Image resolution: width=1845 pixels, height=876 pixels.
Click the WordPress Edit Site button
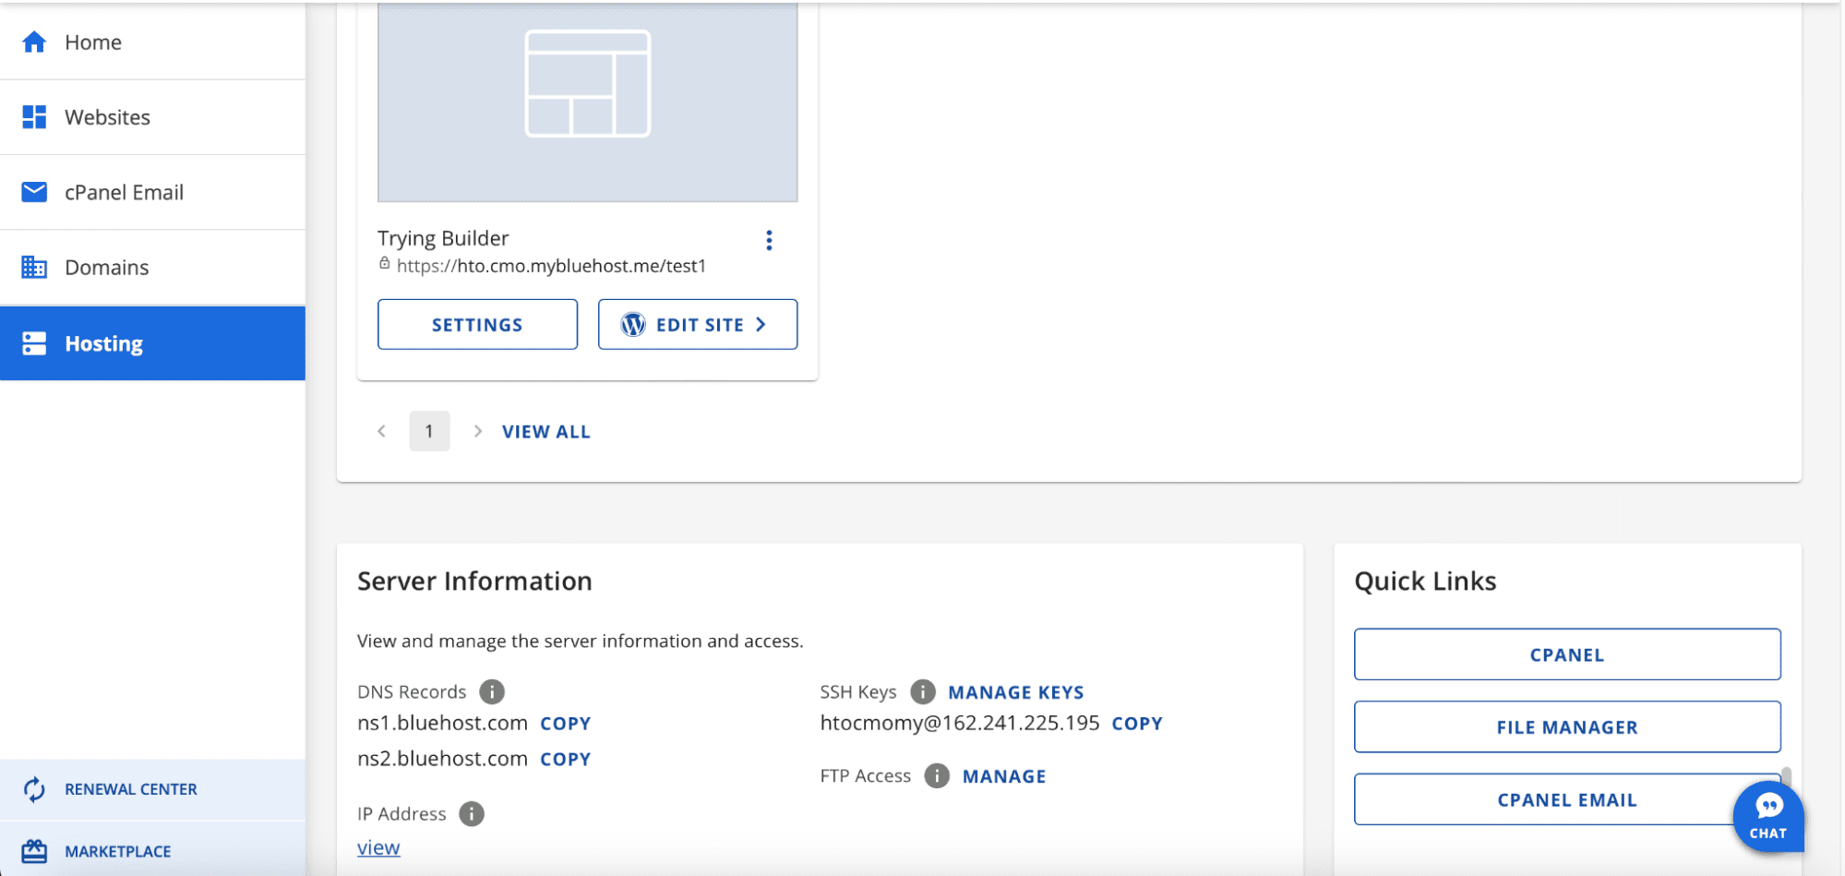[x=698, y=324]
